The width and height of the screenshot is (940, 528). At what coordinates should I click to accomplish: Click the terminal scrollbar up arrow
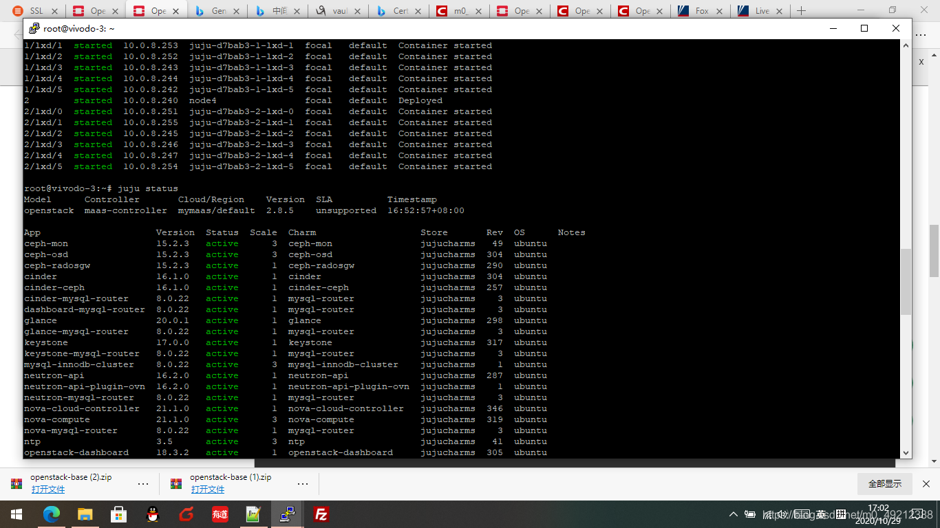coord(906,45)
